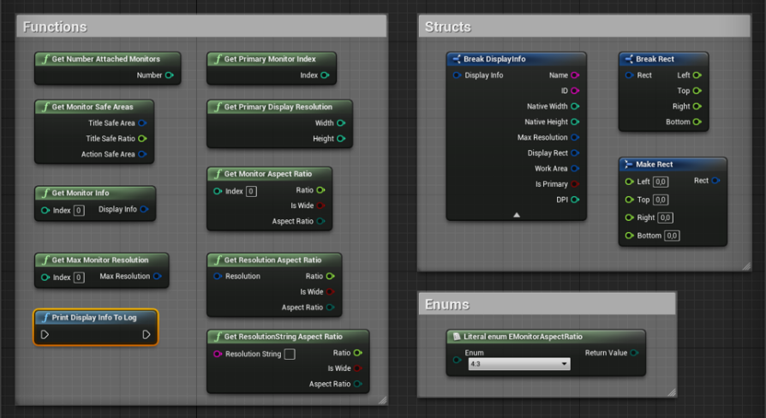Select the Get Monitor Safe Areas node title

tap(94, 107)
